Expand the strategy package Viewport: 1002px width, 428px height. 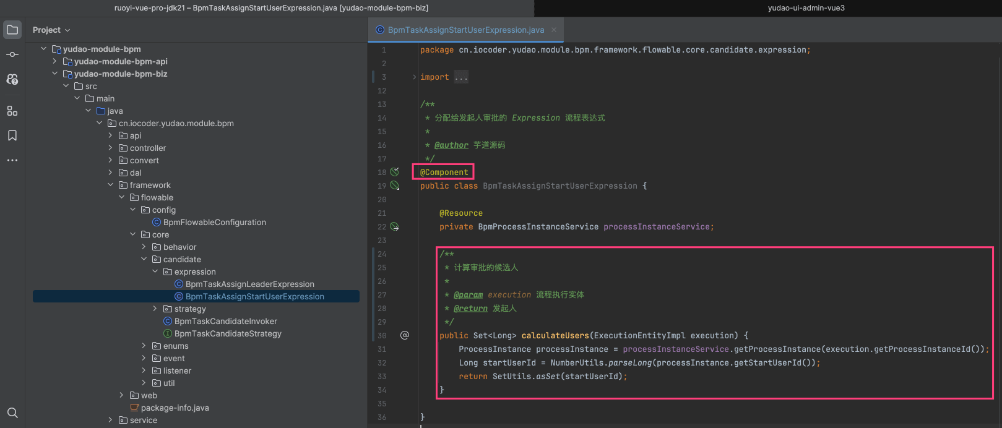tap(155, 309)
